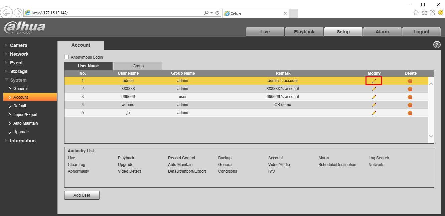This screenshot has width=445, height=216.
Task: Click the browser address bar
Action: 114,13
